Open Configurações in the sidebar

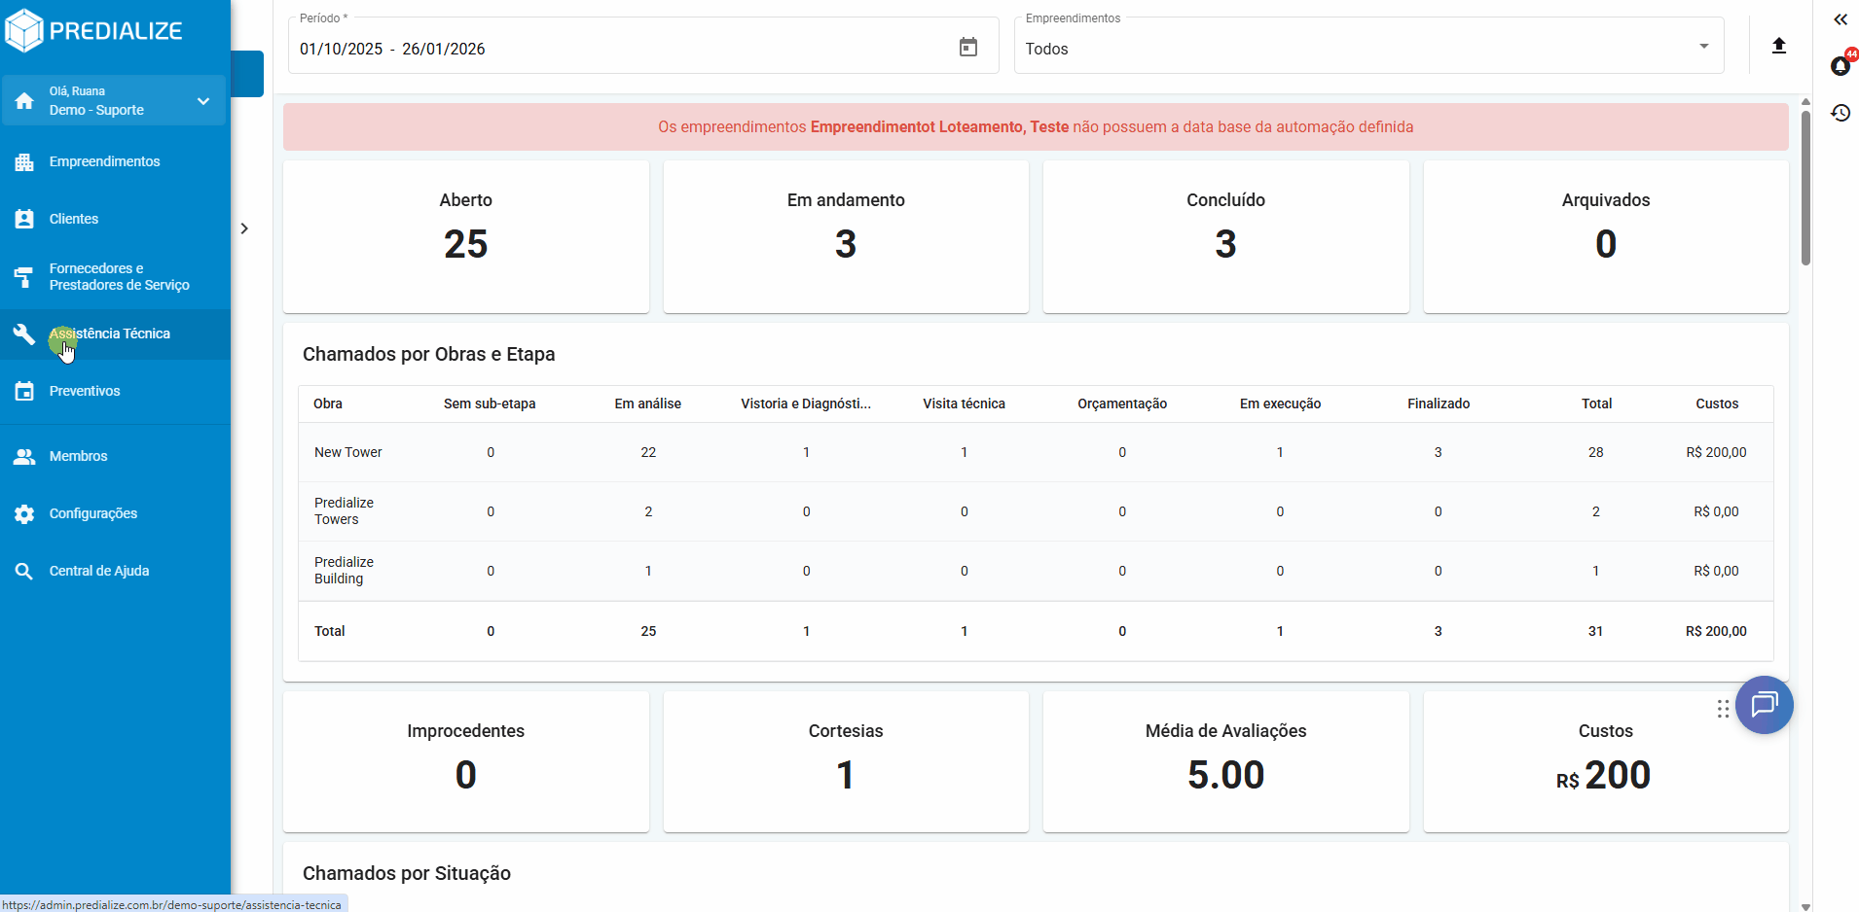coord(93,513)
